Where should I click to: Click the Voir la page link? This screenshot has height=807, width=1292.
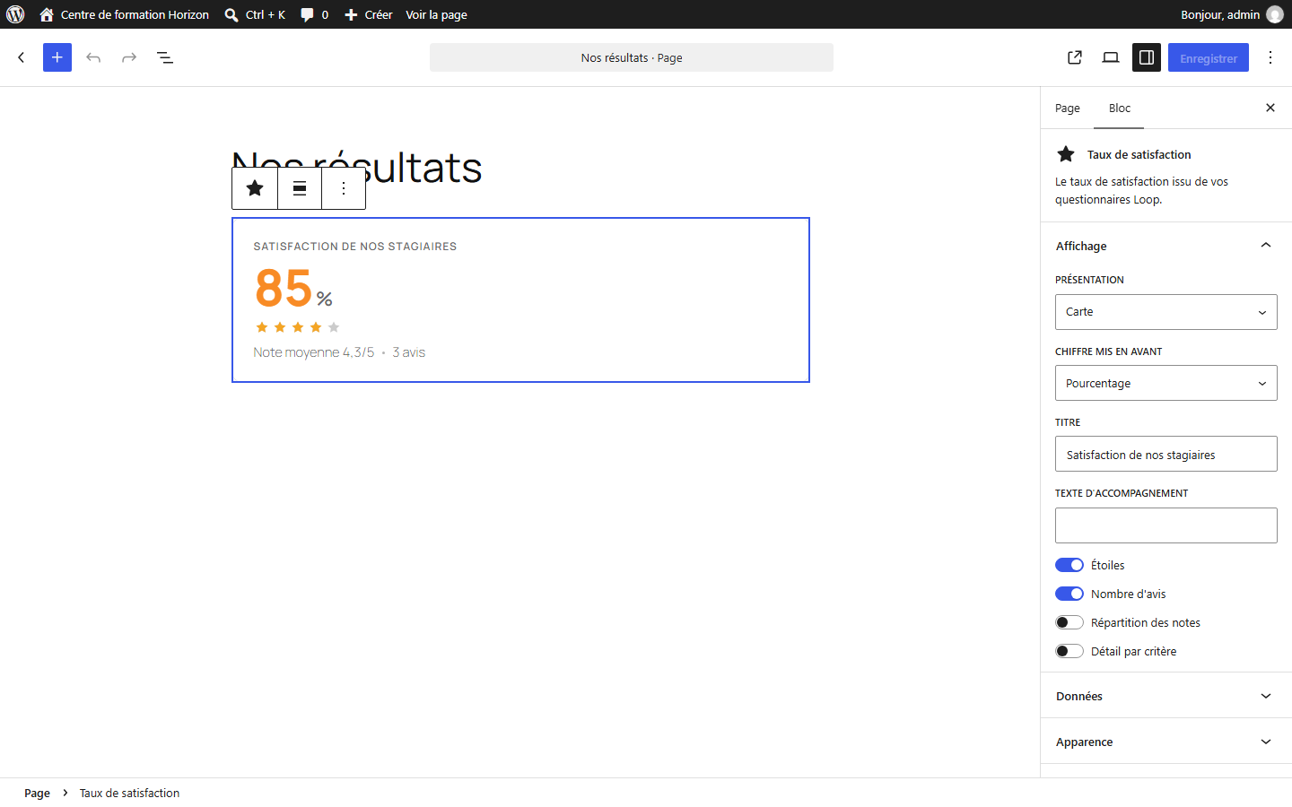point(436,14)
